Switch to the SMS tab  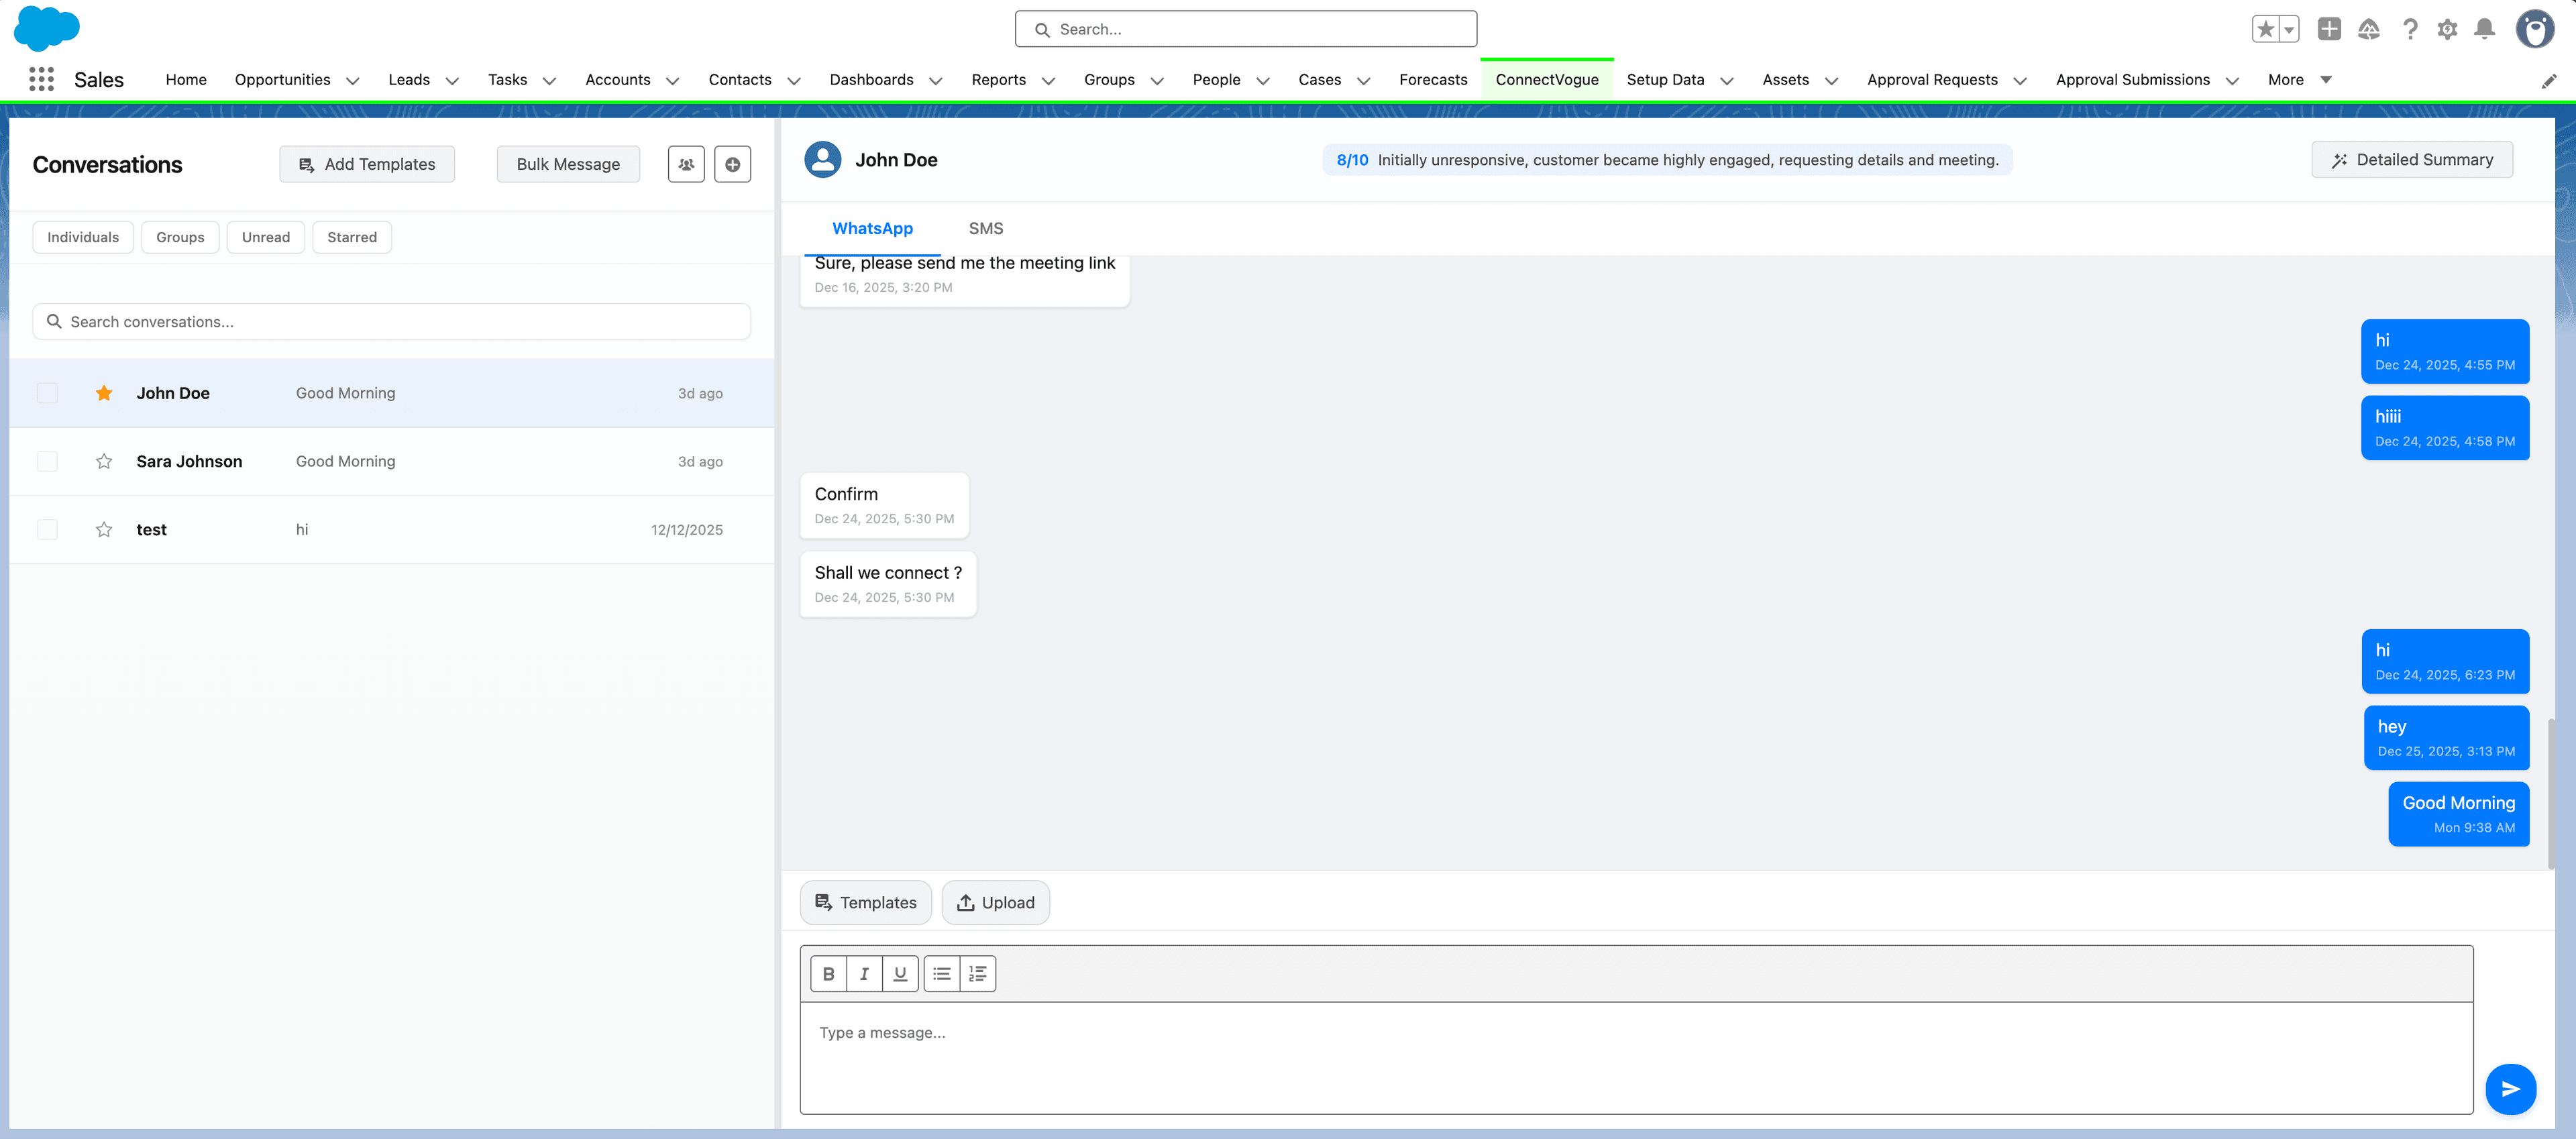[x=986, y=228]
